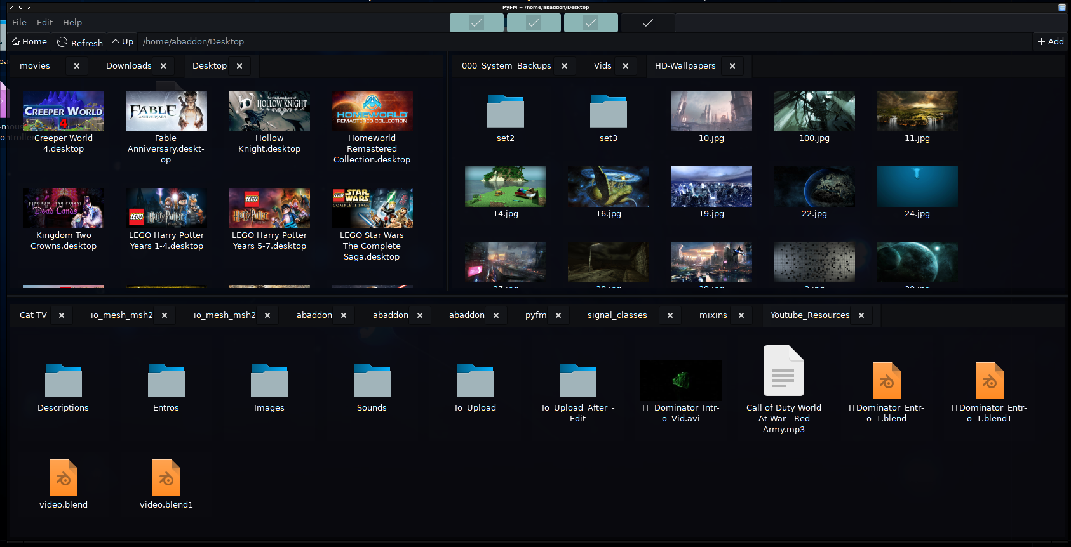This screenshot has width=1071, height=547.
Task: Switch to the mixins tab
Action: tap(713, 315)
